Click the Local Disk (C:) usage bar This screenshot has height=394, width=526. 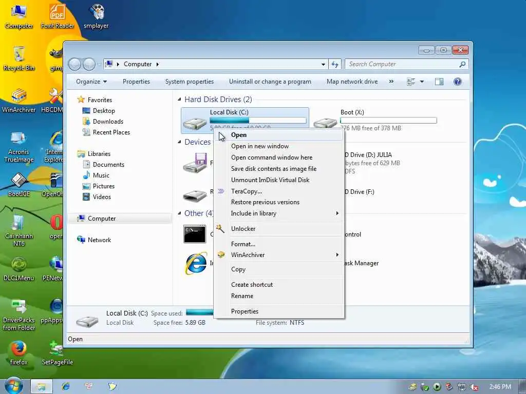pos(258,120)
